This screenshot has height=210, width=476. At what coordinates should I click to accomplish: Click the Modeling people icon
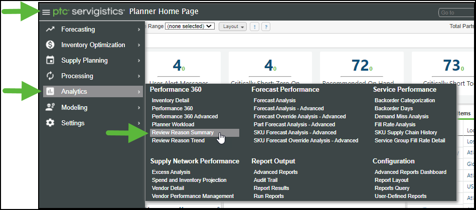point(50,107)
